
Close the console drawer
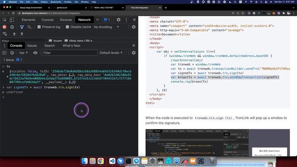[x=134, y=45]
